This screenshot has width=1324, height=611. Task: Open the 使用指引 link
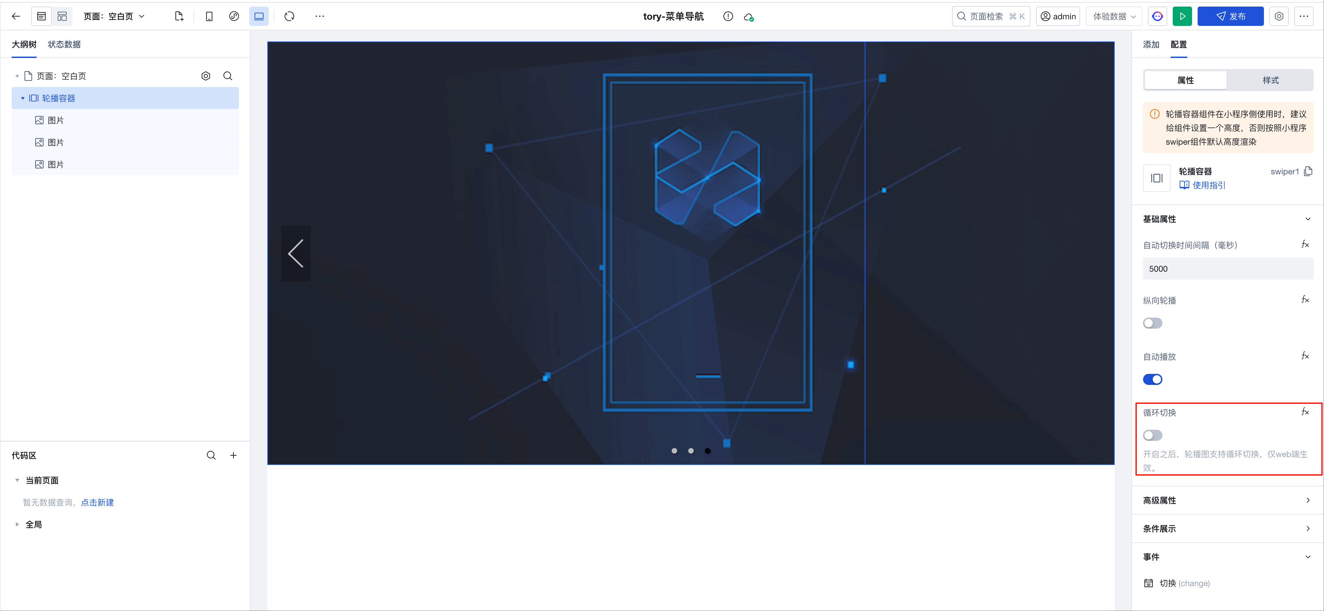(x=1202, y=185)
